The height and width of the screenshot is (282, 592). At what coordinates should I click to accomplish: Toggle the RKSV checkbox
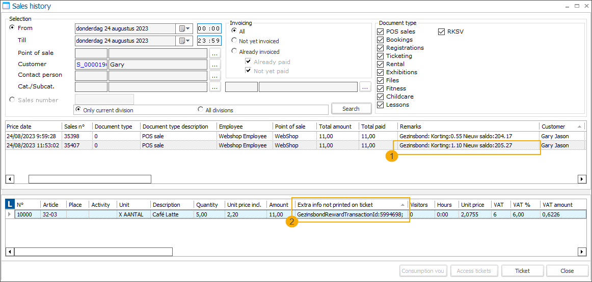pyautogui.click(x=441, y=32)
